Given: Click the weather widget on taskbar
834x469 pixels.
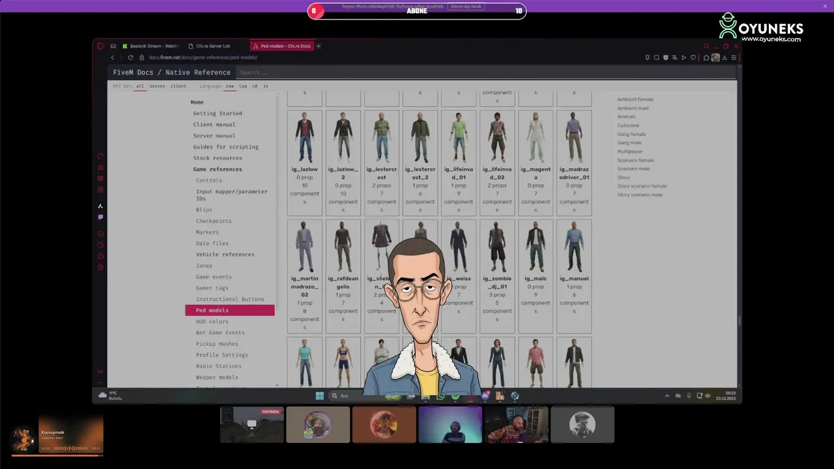Looking at the screenshot, I should [x=109, y=395].
